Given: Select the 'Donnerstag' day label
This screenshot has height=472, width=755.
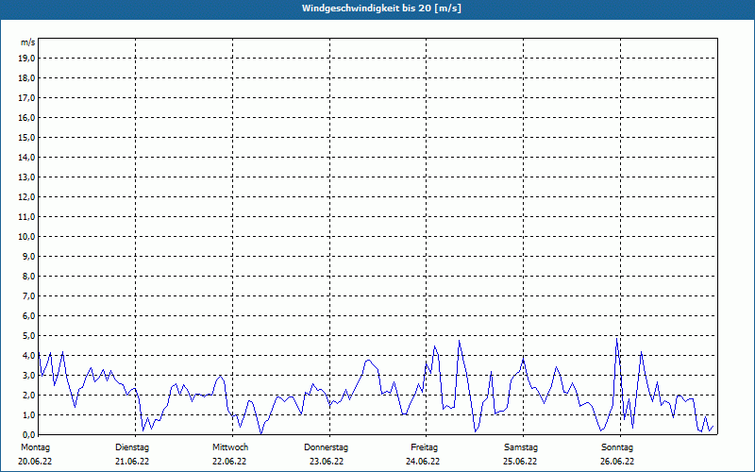Looking at the screenshot, I should pos(326,447).
